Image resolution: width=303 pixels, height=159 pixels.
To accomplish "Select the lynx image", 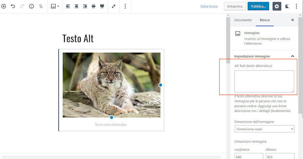I will click(x=111, y=85).
